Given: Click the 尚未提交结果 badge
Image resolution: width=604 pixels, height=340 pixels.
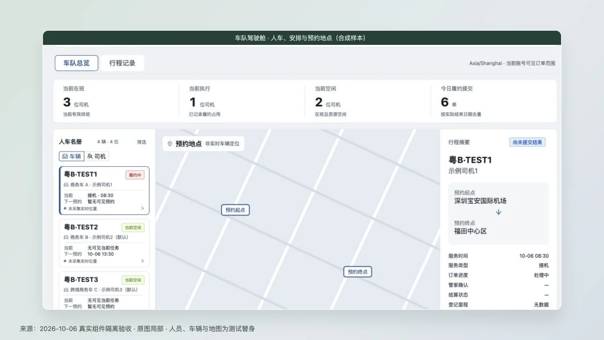Looking at the screenshot, I should (528, 142).
